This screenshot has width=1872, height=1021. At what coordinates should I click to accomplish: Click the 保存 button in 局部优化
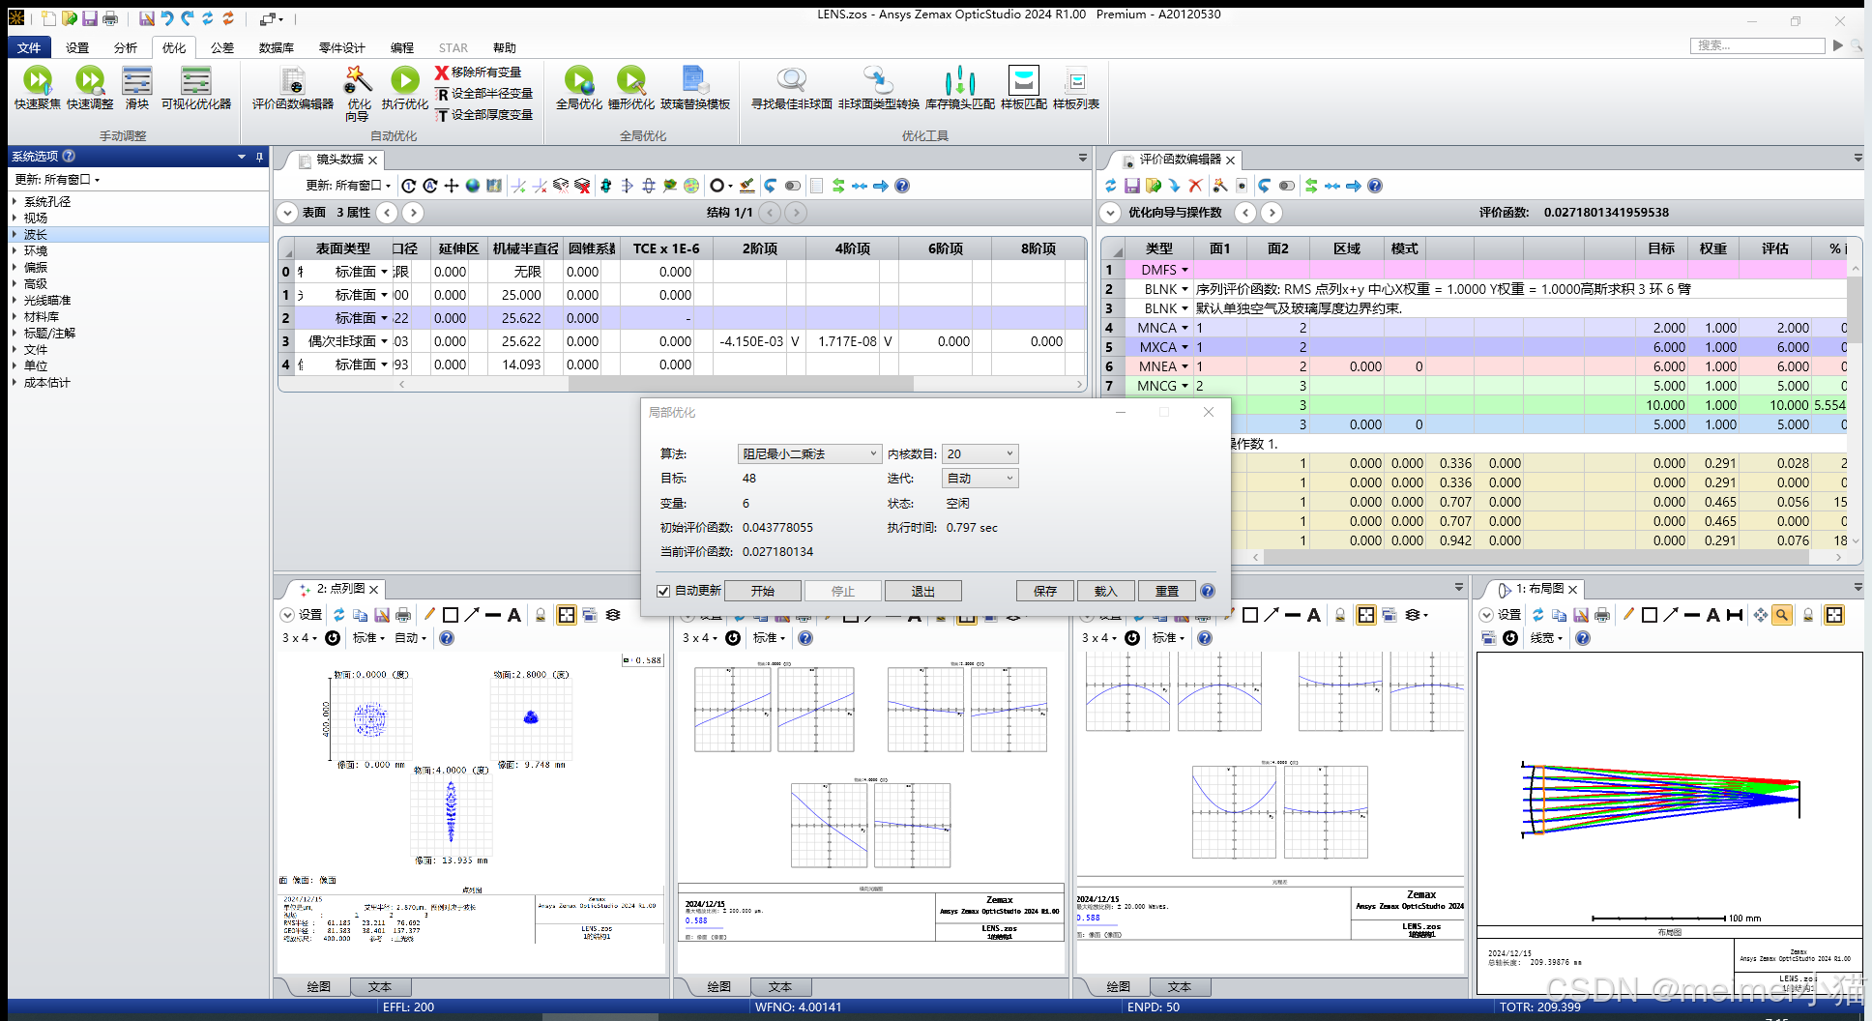click(x=1045, y=591)
